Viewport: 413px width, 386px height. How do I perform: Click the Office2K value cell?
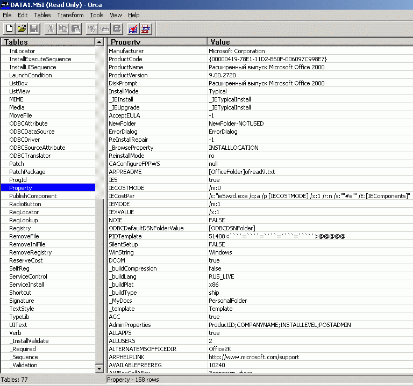point(310,349)
